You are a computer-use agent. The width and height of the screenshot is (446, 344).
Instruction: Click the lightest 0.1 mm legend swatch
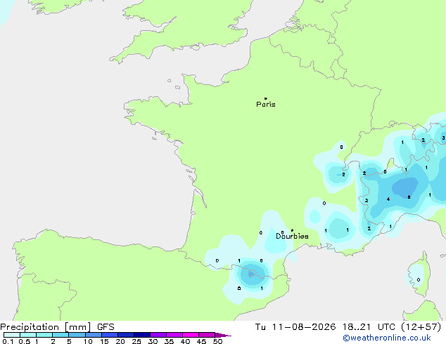12,335
